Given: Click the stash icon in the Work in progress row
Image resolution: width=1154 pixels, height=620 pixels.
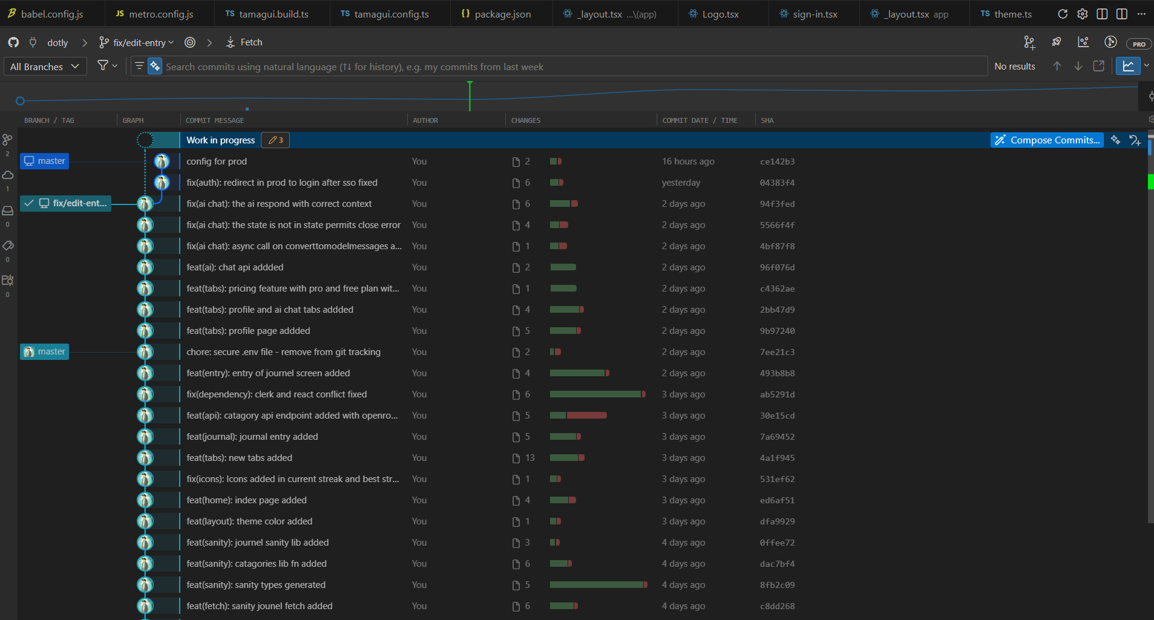Looking at the screenshot, I should tap(1135, 140).
